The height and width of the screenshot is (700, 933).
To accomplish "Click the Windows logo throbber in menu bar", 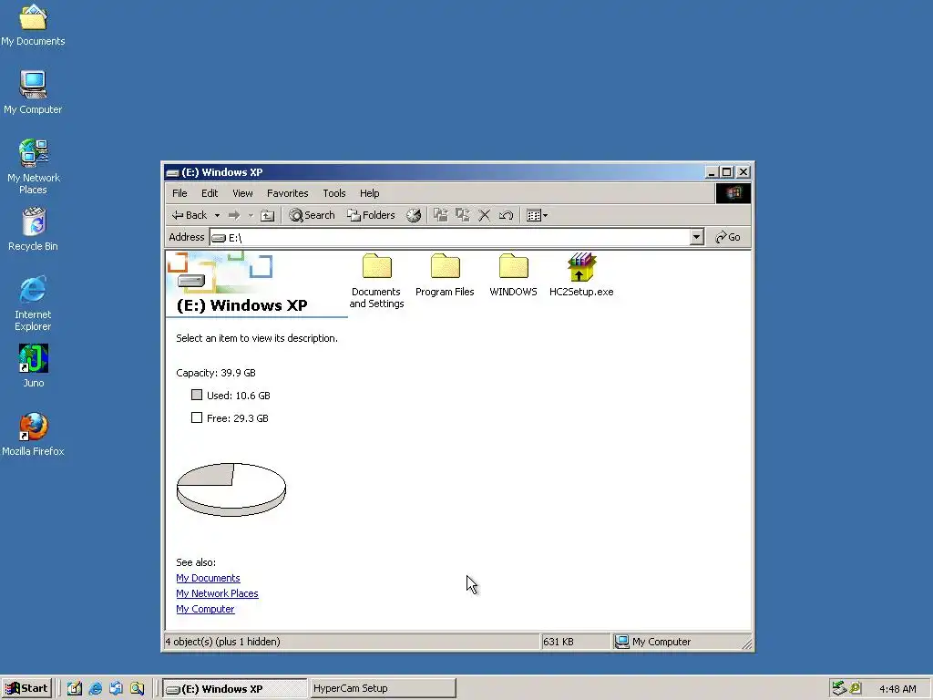I will [733, 193].
